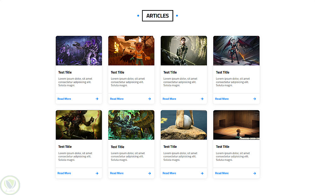Viewport: 315px width, 195px height.
Task: Open the green stone throne warrior thumbnail
Action: [x=131, y=125]
